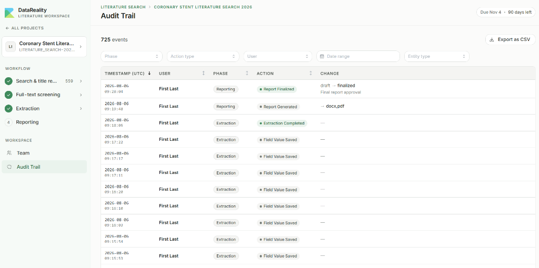Open the Entity type filter dropdown
Viewport: 539px width, 268px height.
(436, 56)
